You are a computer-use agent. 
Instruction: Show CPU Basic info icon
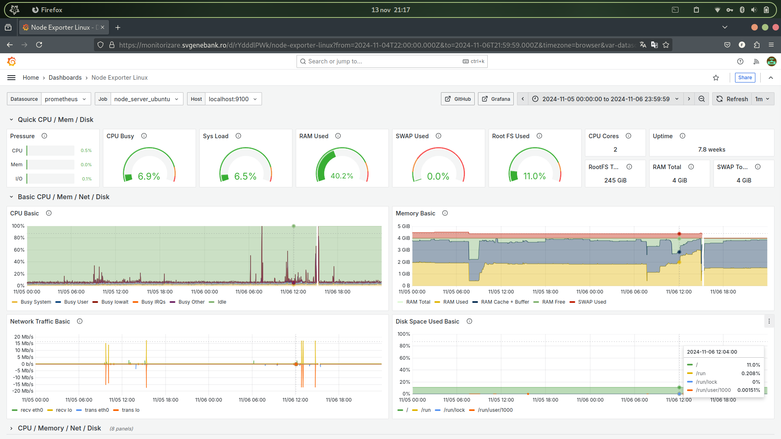[49, 213]
